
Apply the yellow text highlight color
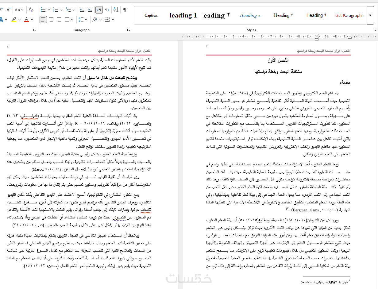pyautogui.click(x=14, y=20)
